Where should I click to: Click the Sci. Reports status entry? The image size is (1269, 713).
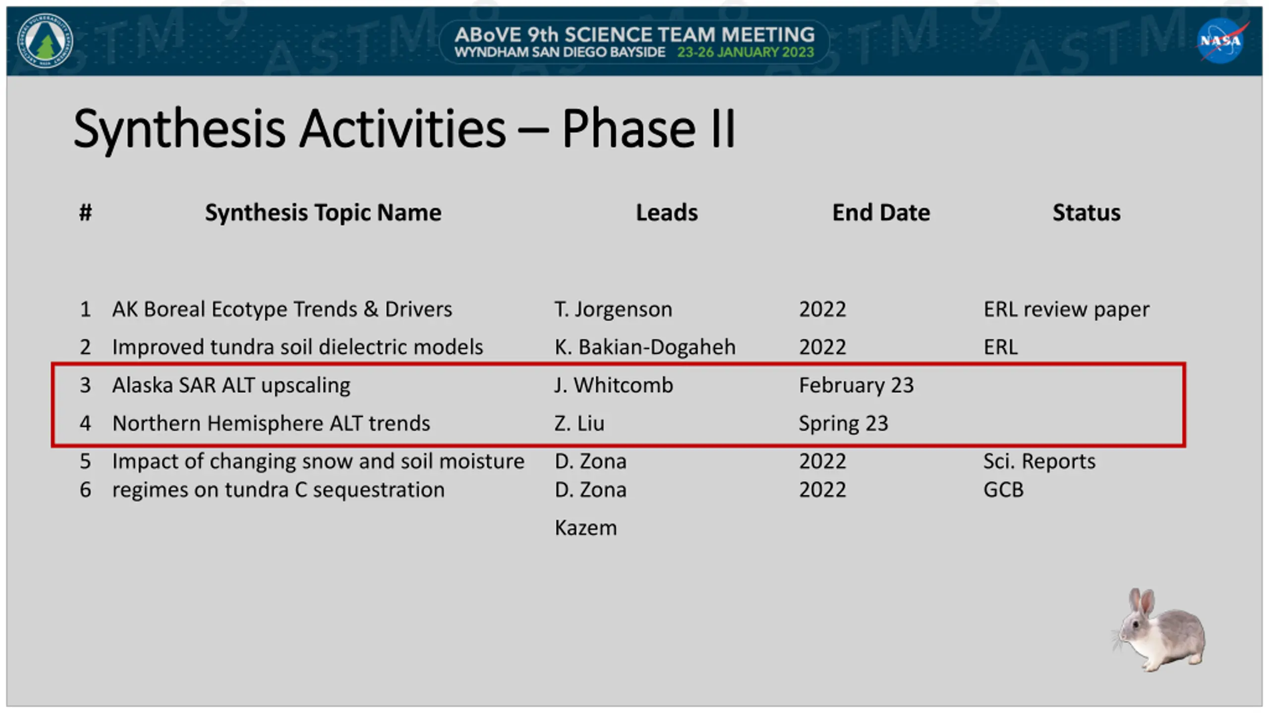point(1039,461)
